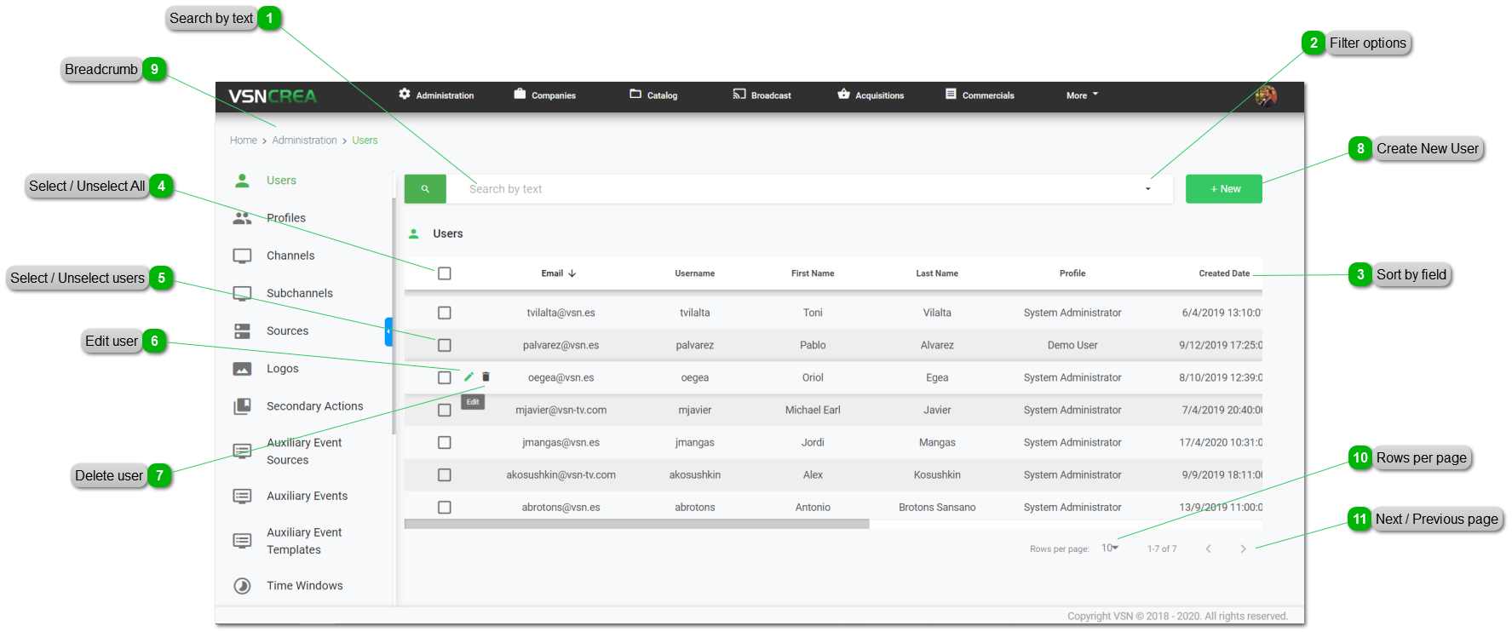Go to previous page arrow

pyautogui.click(x=1208, y=549)
